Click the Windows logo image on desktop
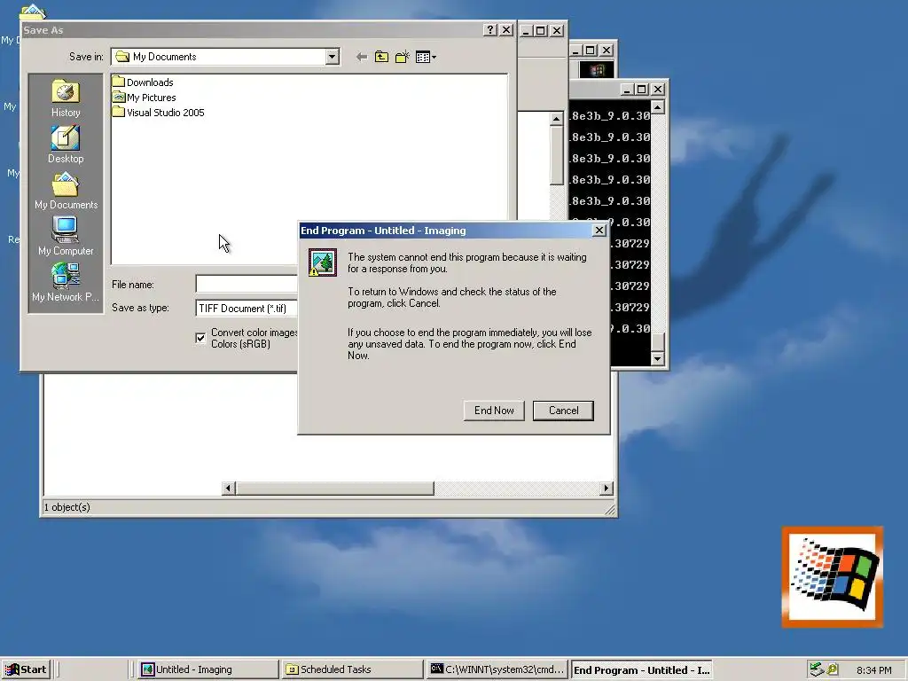The height and width of the screenshot is (681, 908). (x=832, y=576)
